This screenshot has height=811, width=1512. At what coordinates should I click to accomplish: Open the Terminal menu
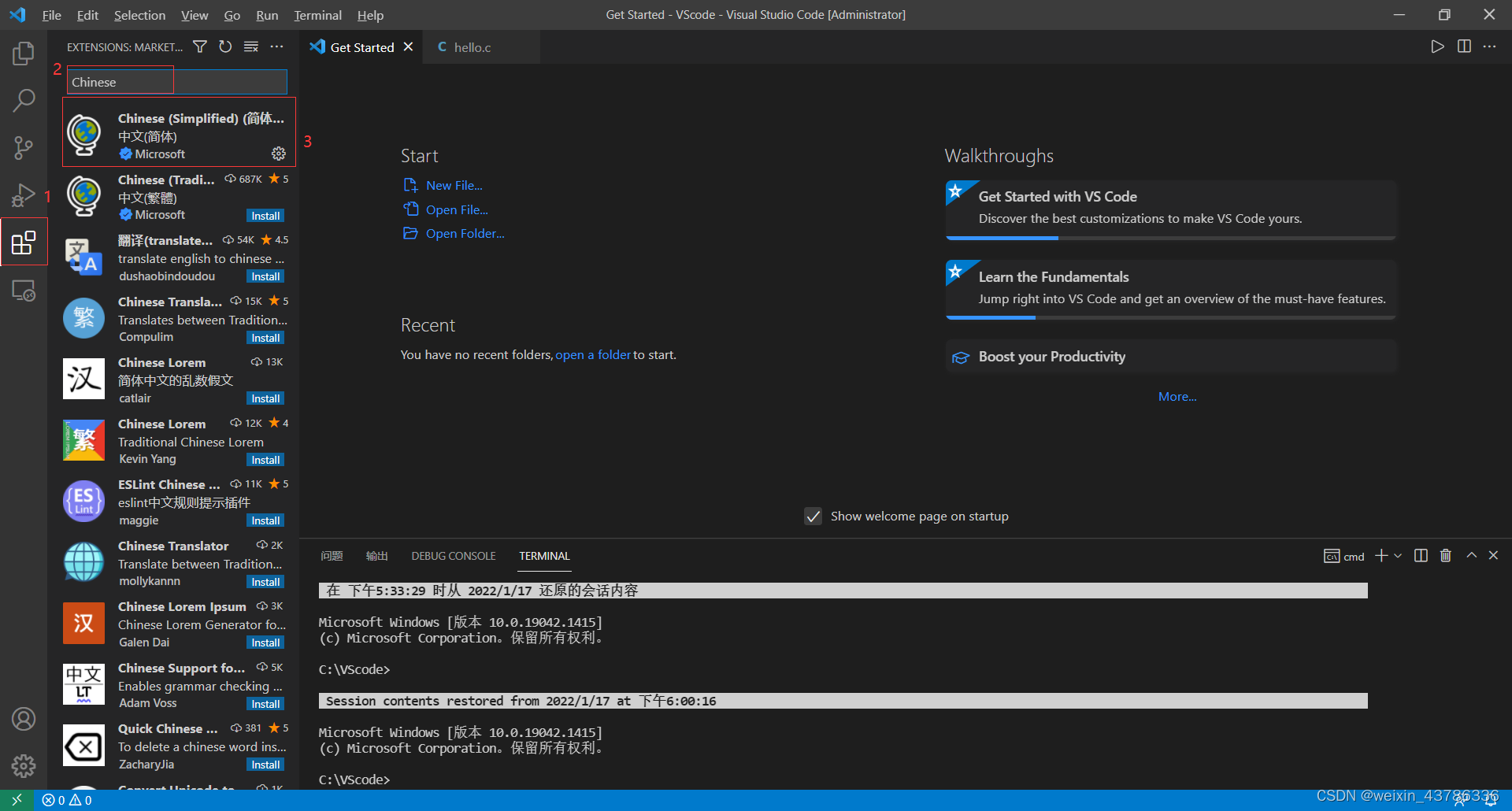pos(317,15)
